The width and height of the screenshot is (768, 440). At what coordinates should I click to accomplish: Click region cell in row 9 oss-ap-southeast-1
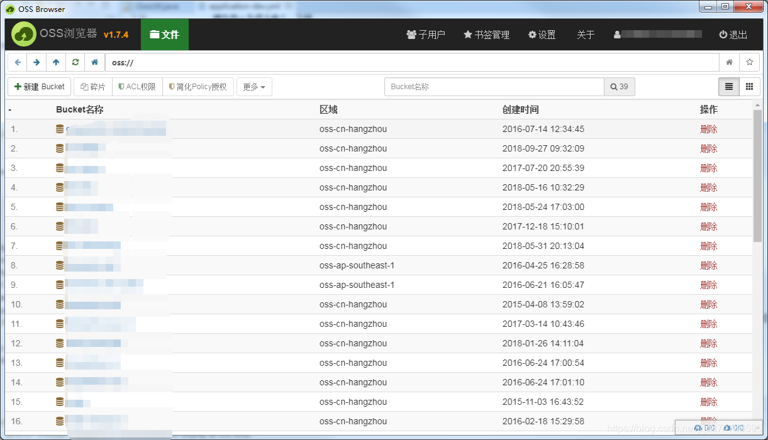point(357,285)
